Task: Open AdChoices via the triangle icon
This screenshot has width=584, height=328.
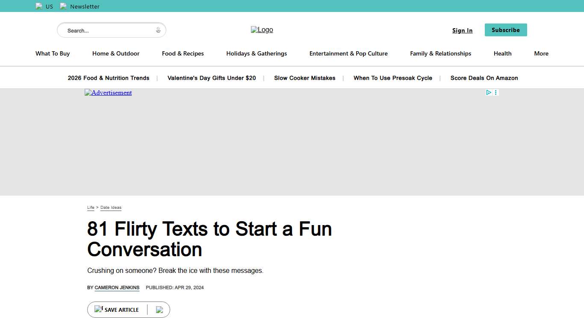Action: click(x=489, y=92)
